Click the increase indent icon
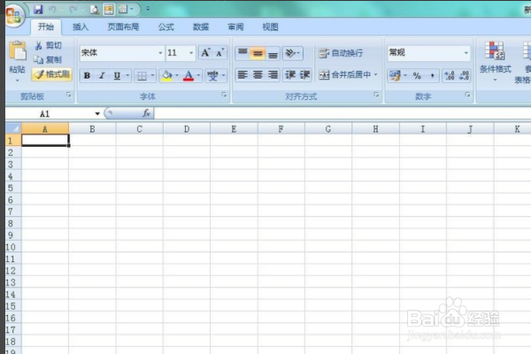531x354 pixels. click(x=304, y=75)
